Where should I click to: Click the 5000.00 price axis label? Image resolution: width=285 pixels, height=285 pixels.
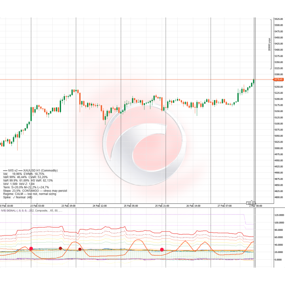point(279,148)
